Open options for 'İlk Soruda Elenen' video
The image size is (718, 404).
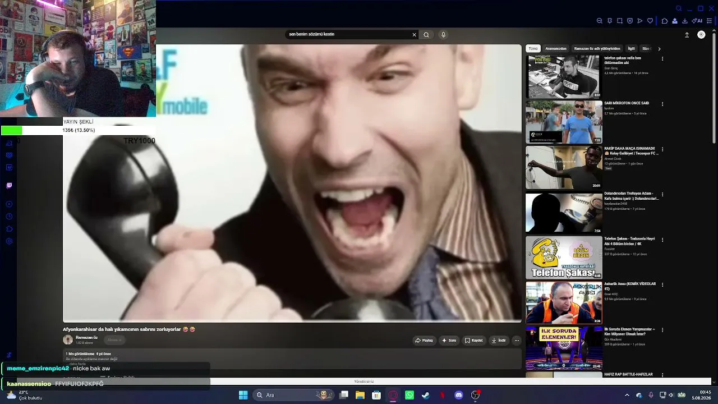(x=662, y=330)
